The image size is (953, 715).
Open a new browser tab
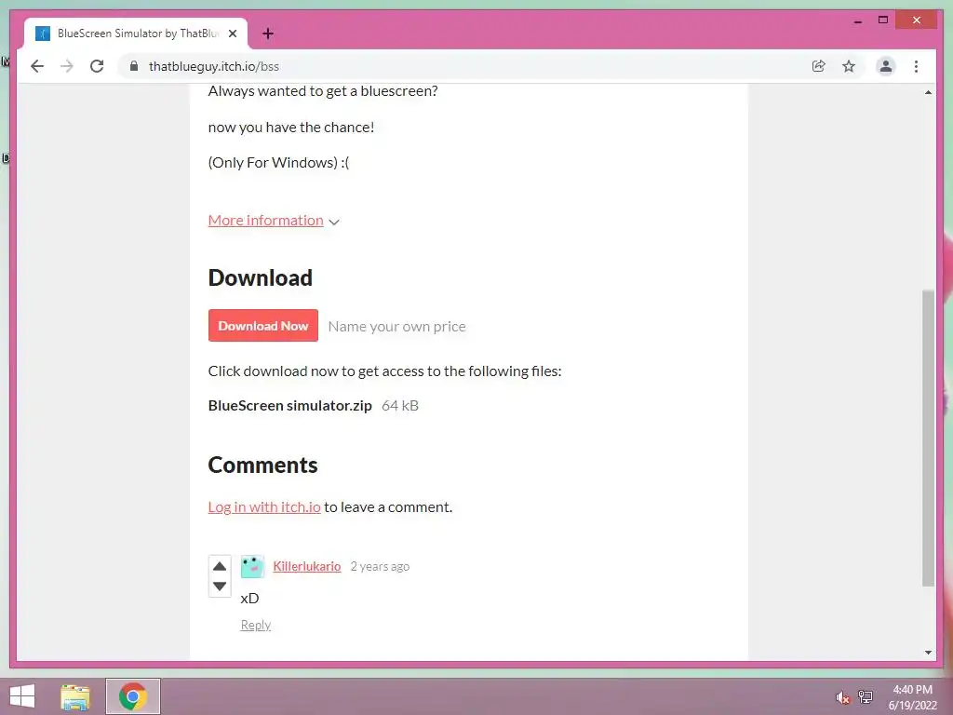[x=268, y=34]
